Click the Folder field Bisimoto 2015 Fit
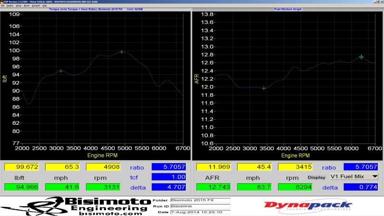This screenshot has height=216, width=384. coord(200,200)
